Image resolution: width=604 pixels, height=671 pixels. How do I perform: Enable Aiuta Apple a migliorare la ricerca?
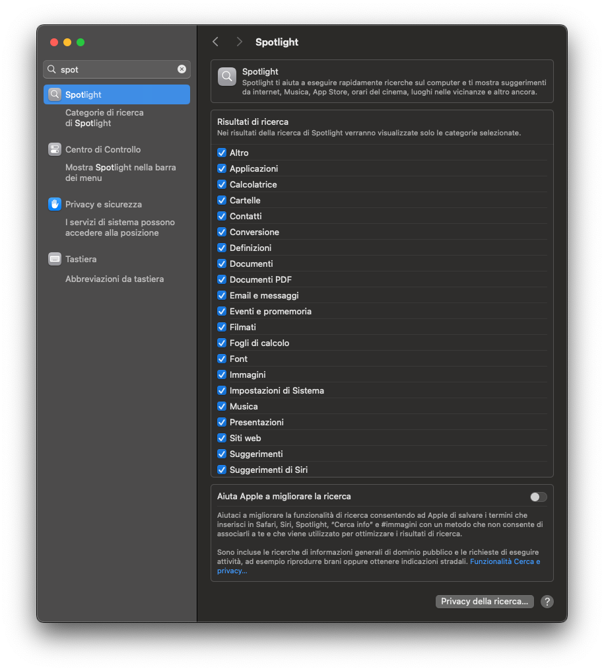click(x=539, y=497)
